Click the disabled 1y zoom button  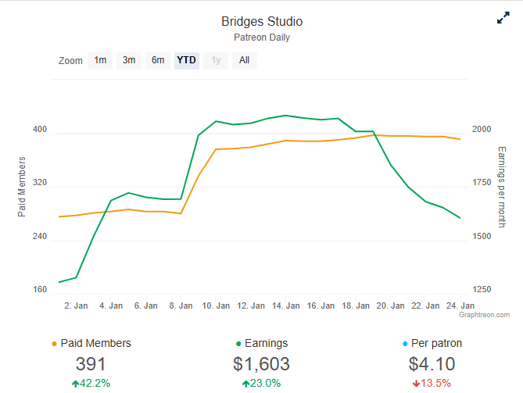[216, 61]
